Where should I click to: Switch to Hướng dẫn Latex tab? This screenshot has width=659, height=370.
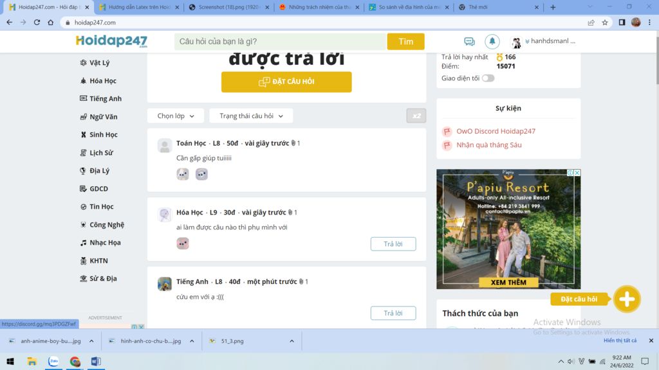click(x=140, y=7)
